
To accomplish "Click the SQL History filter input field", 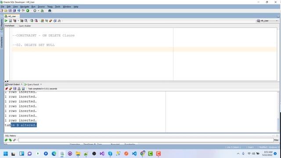I will pos(146,140).
